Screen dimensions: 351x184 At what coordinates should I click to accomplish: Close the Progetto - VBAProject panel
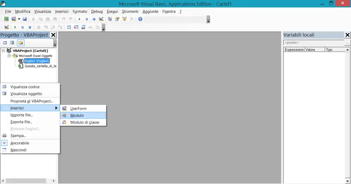[53, 35]
